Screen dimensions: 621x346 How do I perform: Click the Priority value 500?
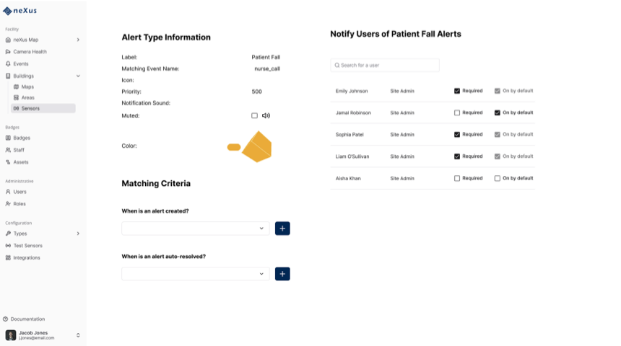[256, 92]
